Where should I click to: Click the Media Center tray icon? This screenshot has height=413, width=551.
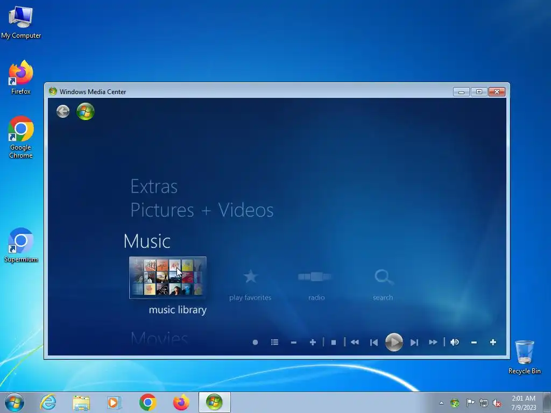[x=455, y=403]
